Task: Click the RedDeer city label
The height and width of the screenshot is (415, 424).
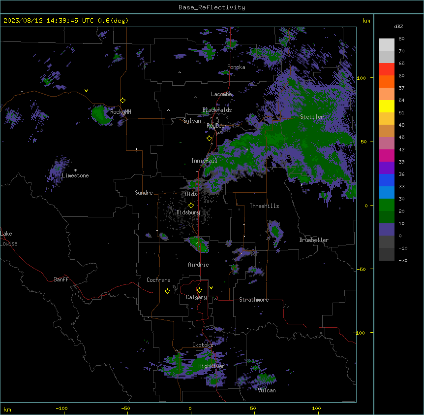Action: [216, 126]
